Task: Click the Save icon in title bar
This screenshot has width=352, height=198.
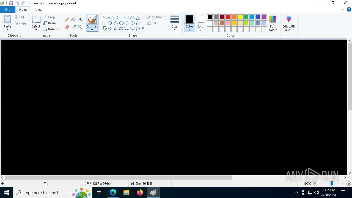Action: point(11,3)
